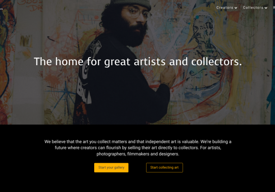Click the small site logo in top-left corner
Image resolution: width=275 pixels, height=192 pixels.
coord(1,9)
